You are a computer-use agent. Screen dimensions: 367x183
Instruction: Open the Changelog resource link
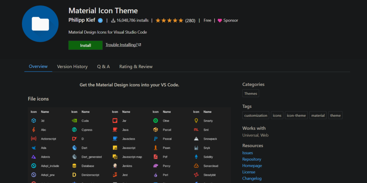click(252, 178)
